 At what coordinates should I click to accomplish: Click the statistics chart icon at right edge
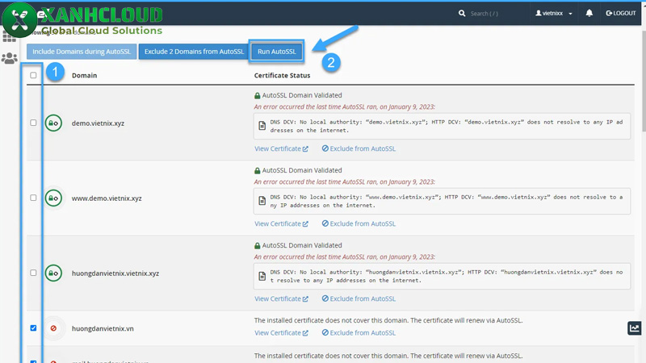coord(635,328)
